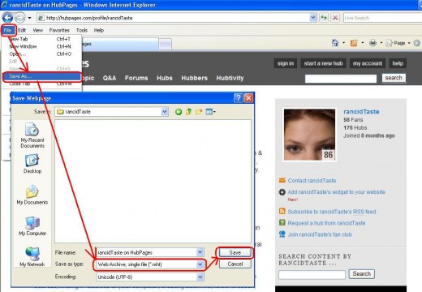Screen dimensions: 422x292
Task: Select My Recent Documents in places bar
Action: [32, 135]
